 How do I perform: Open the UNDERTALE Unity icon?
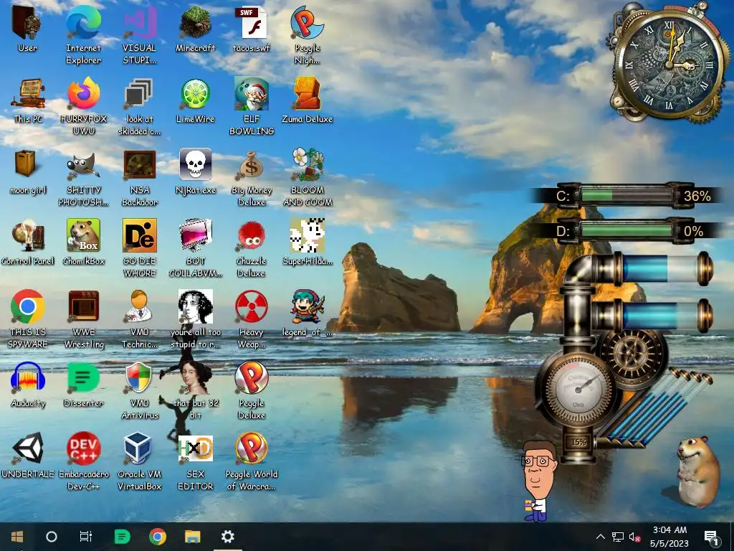click(x=28, y=448)
